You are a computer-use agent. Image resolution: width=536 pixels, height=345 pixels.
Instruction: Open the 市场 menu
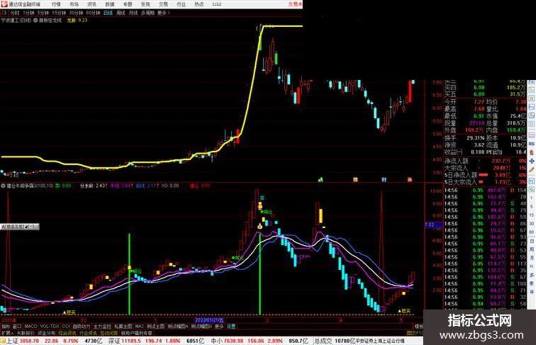pos(74,4)
